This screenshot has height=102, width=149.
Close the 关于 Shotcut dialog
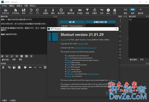coord(116,29)
